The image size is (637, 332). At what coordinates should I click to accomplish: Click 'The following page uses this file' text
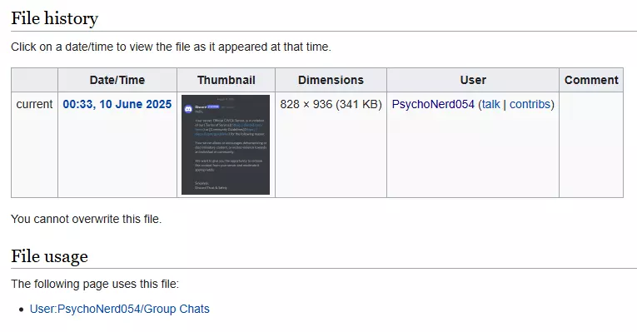95,284
